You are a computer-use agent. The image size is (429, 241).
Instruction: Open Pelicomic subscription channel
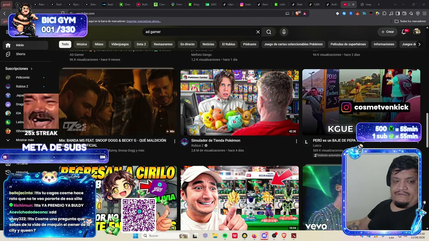(25, 77)
